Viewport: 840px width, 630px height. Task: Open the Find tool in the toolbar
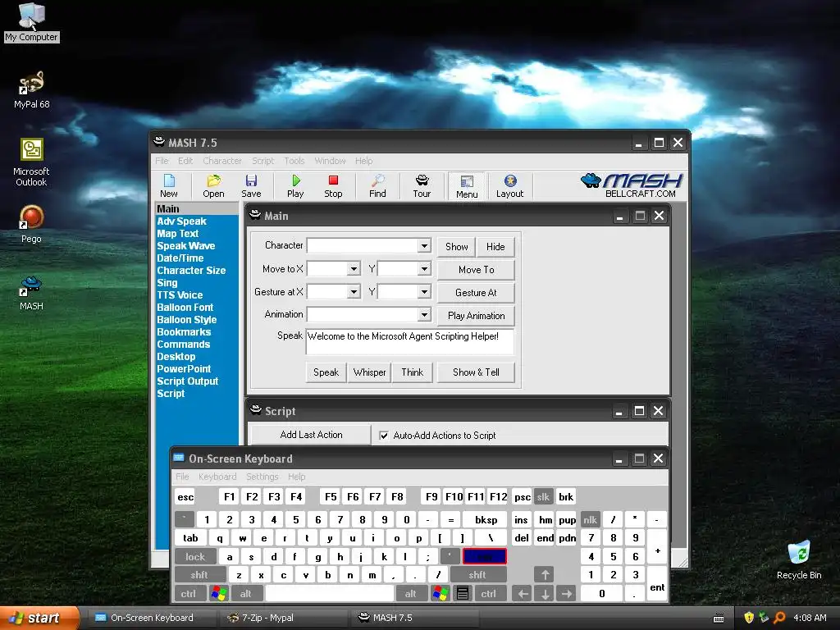pyautogui.click(x=377, y=186)
